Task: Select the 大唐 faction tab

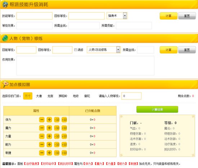Action: pyautogui.click(x=39, y=96)
